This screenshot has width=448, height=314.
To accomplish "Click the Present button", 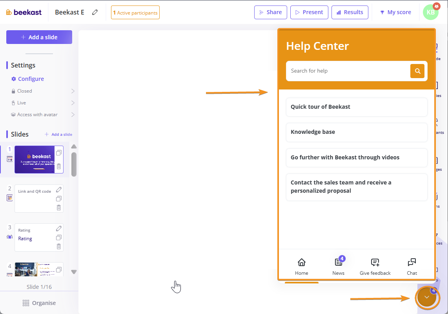I will [x=308, y=12].
